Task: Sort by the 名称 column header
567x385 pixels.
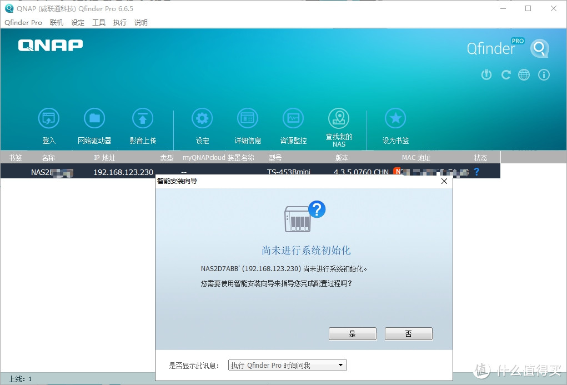Action: coord(48,158)
